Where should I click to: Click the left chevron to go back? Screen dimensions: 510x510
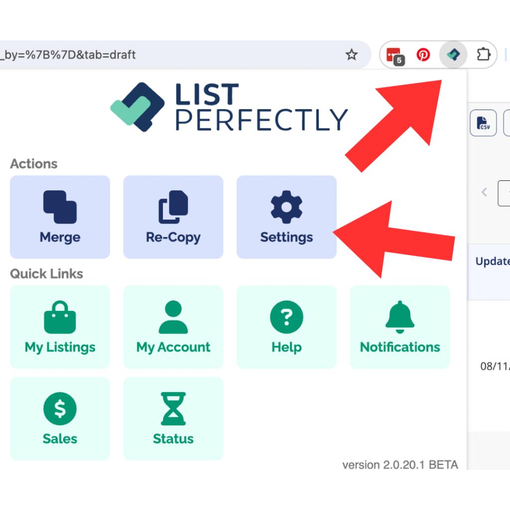pos(484,192)
